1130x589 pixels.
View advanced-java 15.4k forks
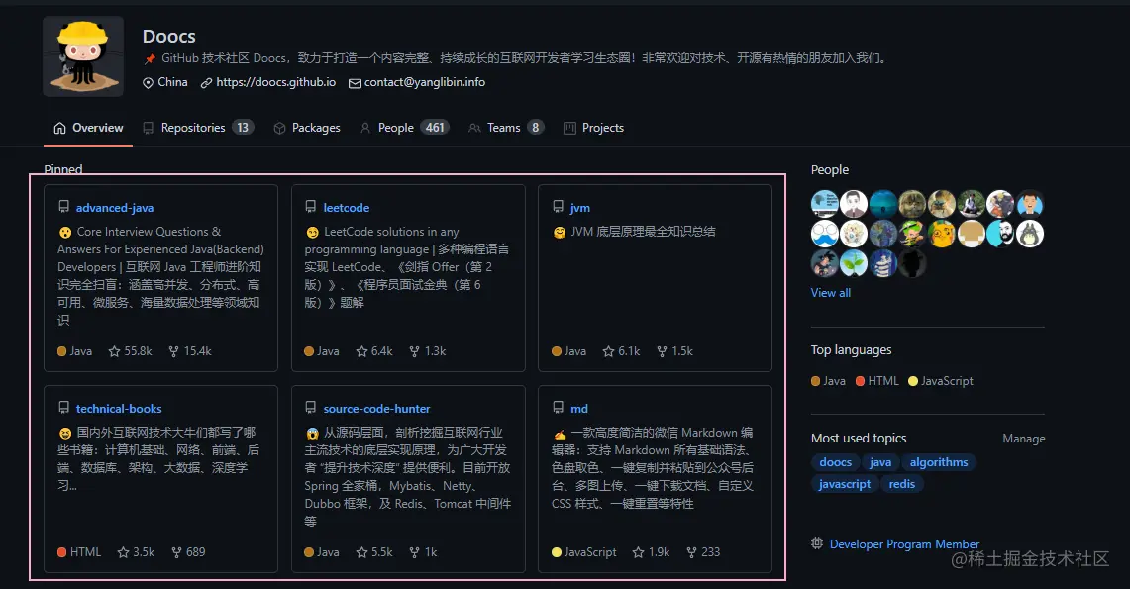pyautogui.click(x=190, y=351)
